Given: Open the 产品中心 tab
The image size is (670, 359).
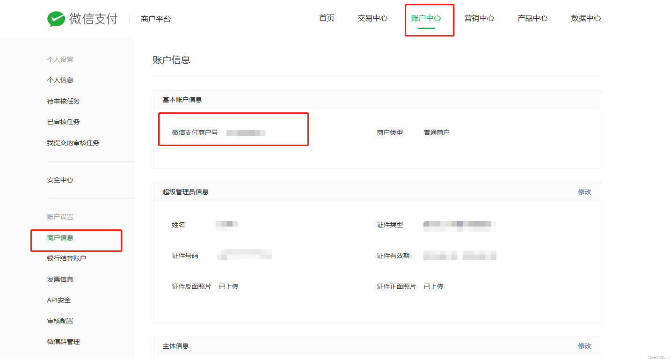Looking at the screenshot, I should point(532,18).
